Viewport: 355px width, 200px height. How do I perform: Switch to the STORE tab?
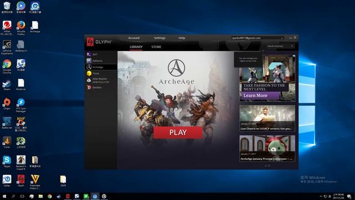tap(156, 47)
